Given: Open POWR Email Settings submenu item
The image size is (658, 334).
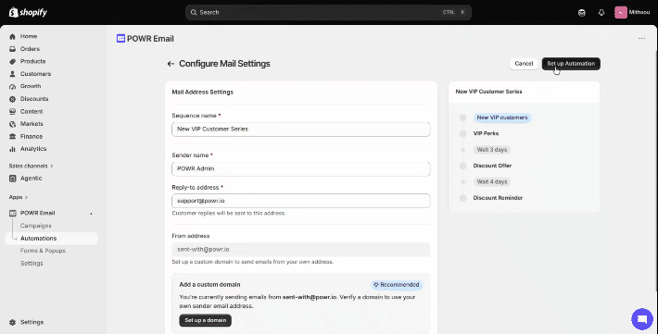Looking at the screenshot, I should point(32,263).
